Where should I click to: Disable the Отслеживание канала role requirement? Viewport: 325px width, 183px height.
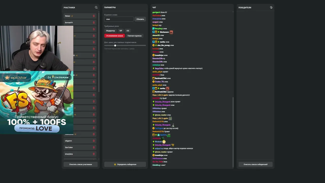115,36
